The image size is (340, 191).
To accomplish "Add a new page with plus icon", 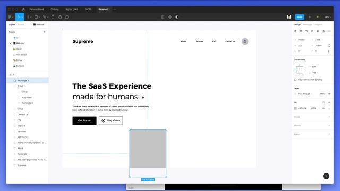I will point(44,32).
